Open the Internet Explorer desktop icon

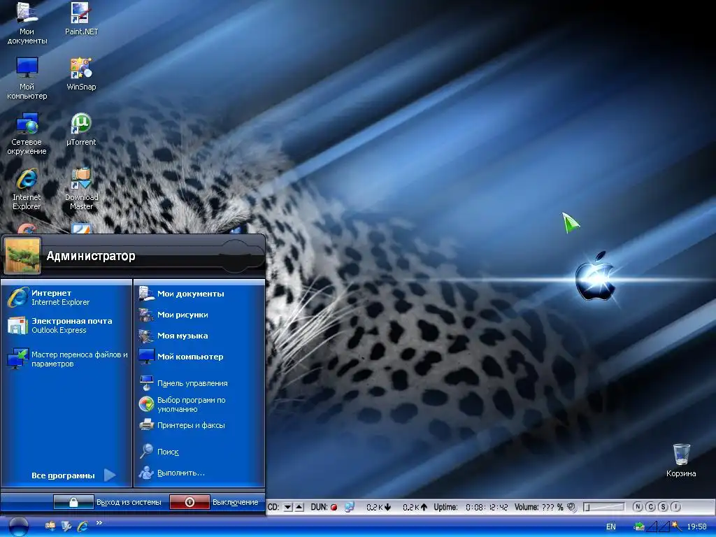tap(27, 189)
